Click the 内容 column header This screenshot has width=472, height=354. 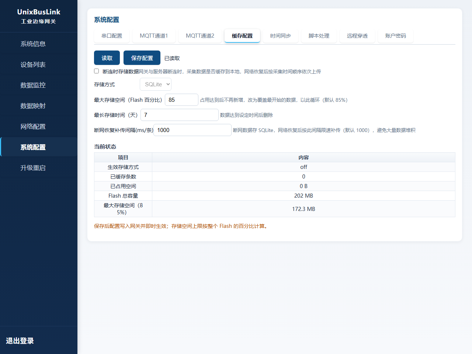(x=303, y=157)
